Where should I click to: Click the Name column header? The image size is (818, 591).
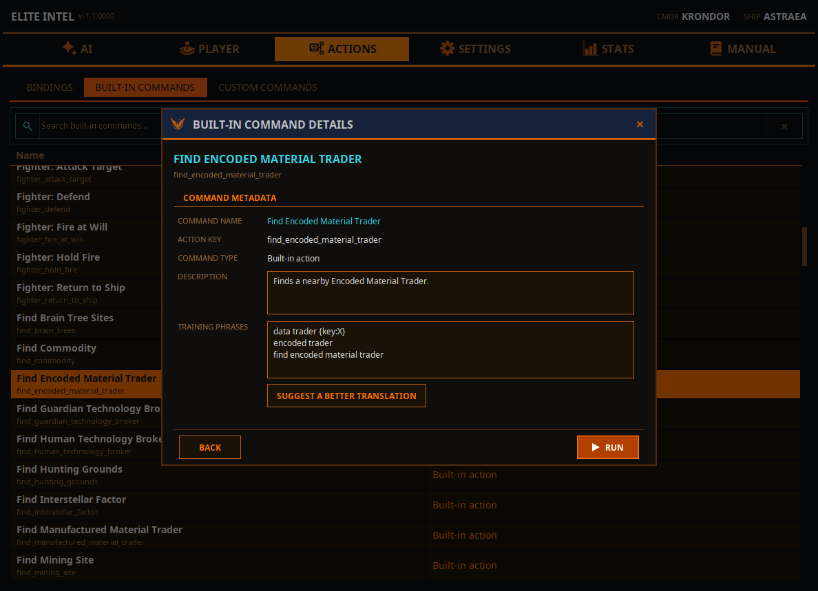point(30,155)
